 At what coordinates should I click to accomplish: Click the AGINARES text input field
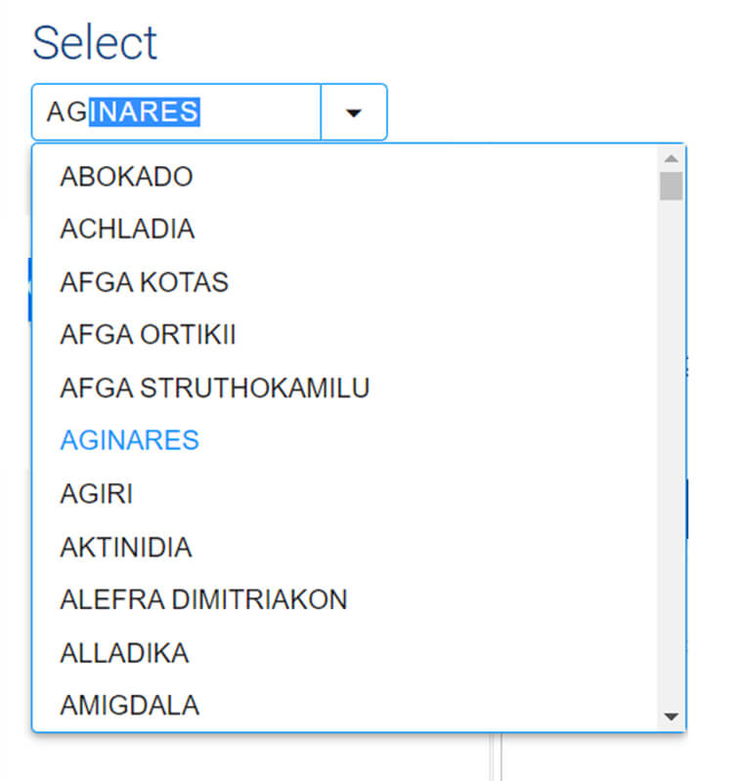coord(176,112)
